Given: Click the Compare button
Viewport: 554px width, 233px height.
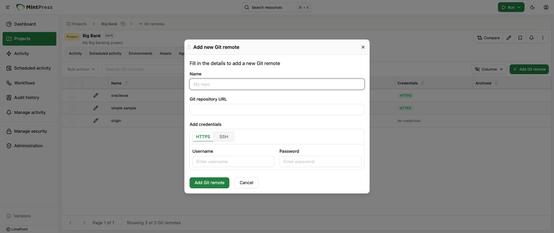Looking at the screenshot, I should 488,38.
